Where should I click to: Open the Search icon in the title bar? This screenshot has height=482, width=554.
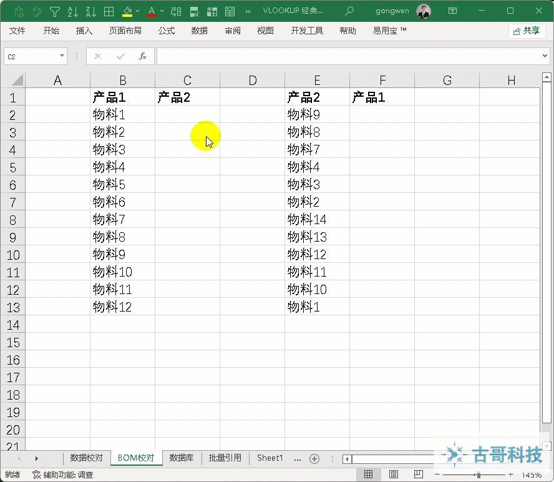pos(350,11)
